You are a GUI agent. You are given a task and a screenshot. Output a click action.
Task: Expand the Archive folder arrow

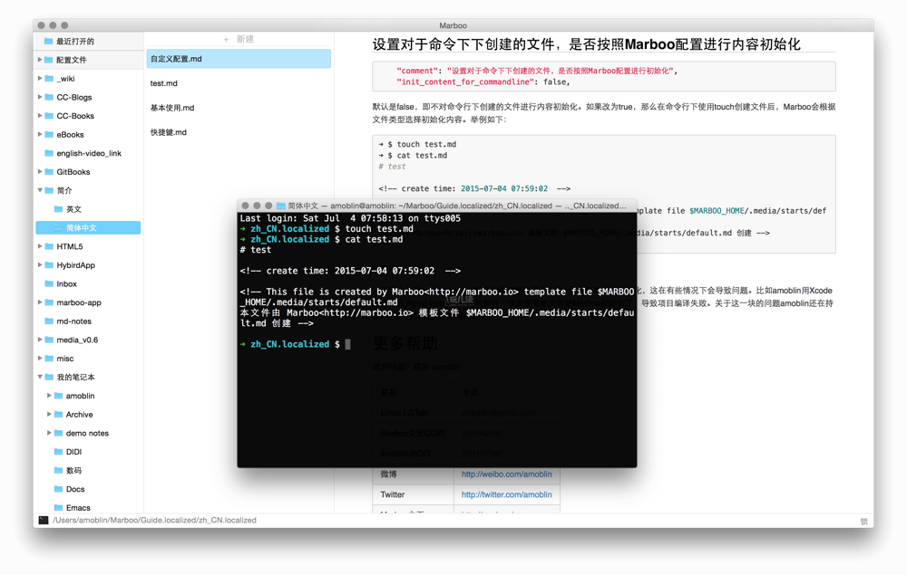click(x=49, y=415)
